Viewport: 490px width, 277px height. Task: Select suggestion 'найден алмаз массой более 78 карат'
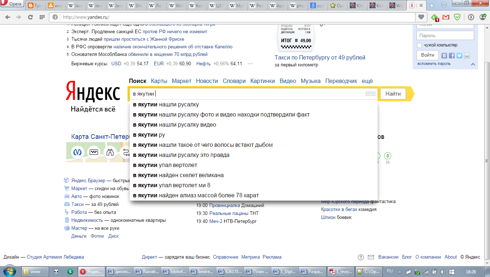(254, 195)
